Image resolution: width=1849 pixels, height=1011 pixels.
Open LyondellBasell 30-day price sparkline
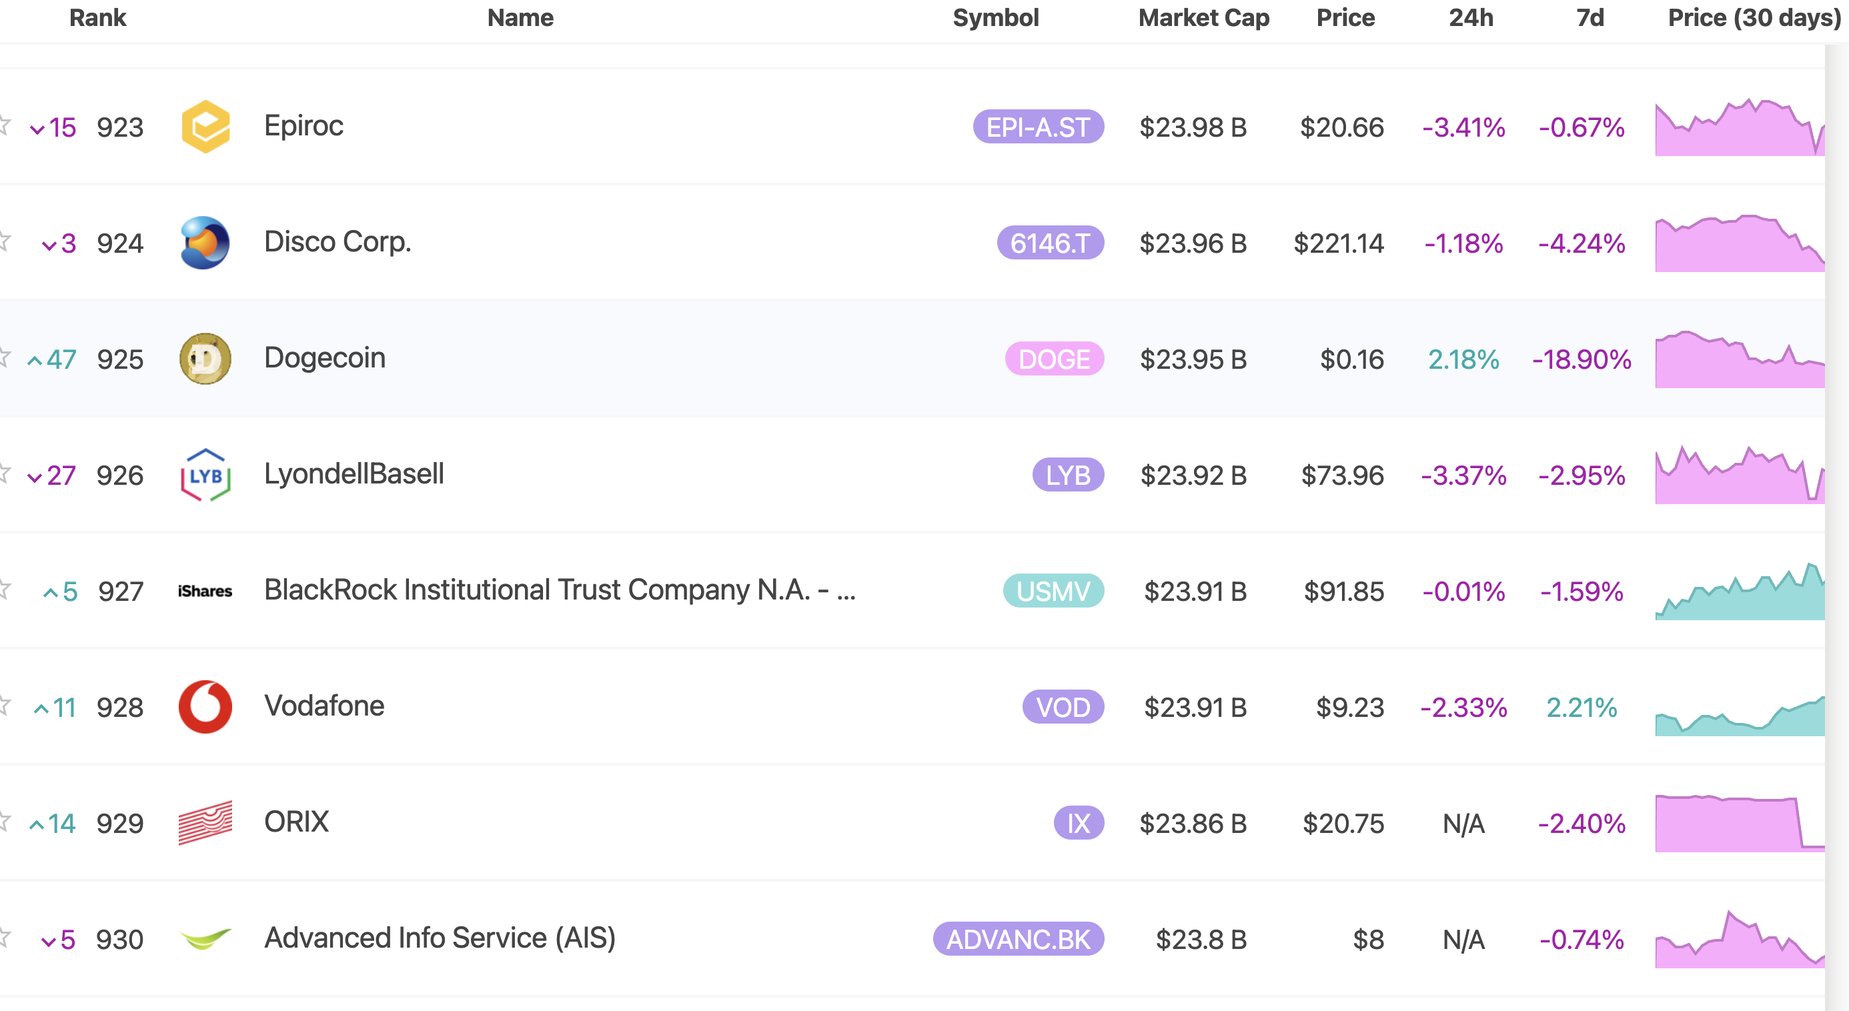coord(1740,474)
